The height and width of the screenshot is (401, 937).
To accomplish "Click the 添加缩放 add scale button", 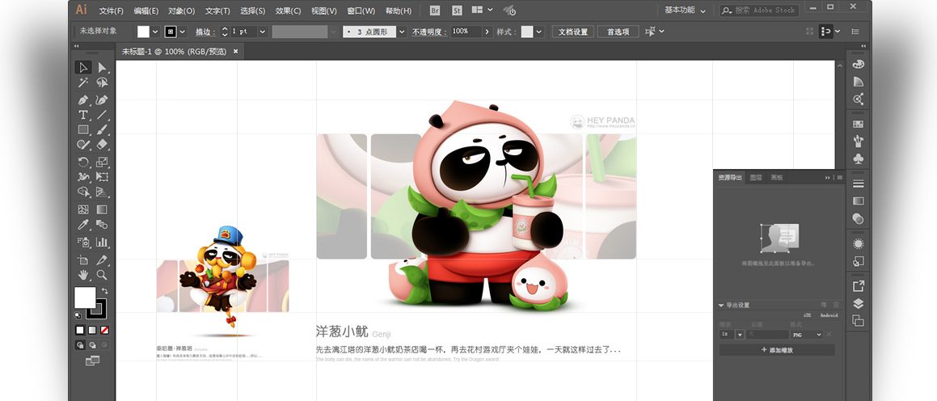I will pos(777,350).
